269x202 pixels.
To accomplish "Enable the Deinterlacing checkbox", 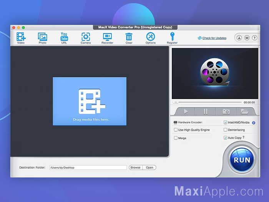I will pyautogui.click(x=226, y=130).
